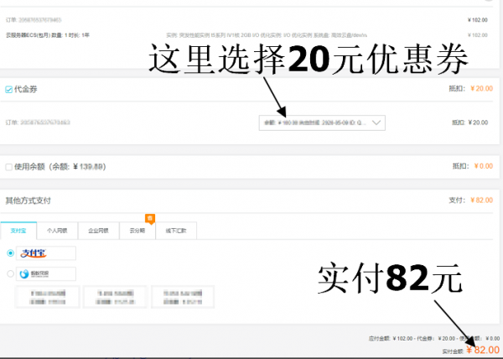Screen dimensions: 503x359
Task: Switch to the 支付宝 payment tab
Action: point(19,230)
